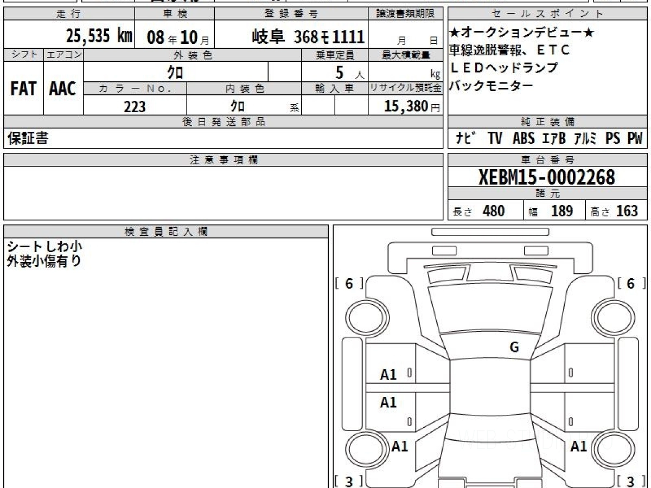Select registration plate 岐阜 368モ1111
This screenshot has height=488, width=651.
308,36
